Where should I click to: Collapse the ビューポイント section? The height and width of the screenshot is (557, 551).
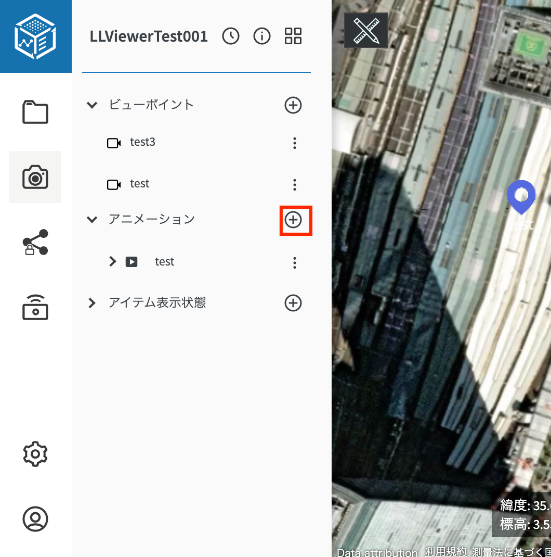[x=92, y=105]
